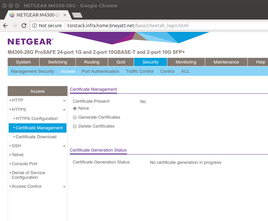Minimize the Chrome window
The height and width of the screenshot is (221, 268).
pyautogui.click(x=11, y=6)
